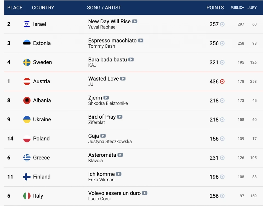Play the video for New Day Will Rise
Viewport: 263px width, 206px height.
pyautogui.click(x=135, y=21)
